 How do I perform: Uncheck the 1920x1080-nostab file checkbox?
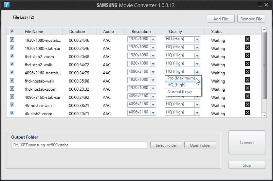pos(12,39)
